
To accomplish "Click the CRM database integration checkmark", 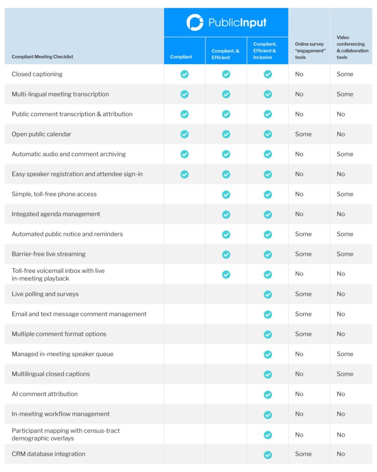I will pos(268,454).
